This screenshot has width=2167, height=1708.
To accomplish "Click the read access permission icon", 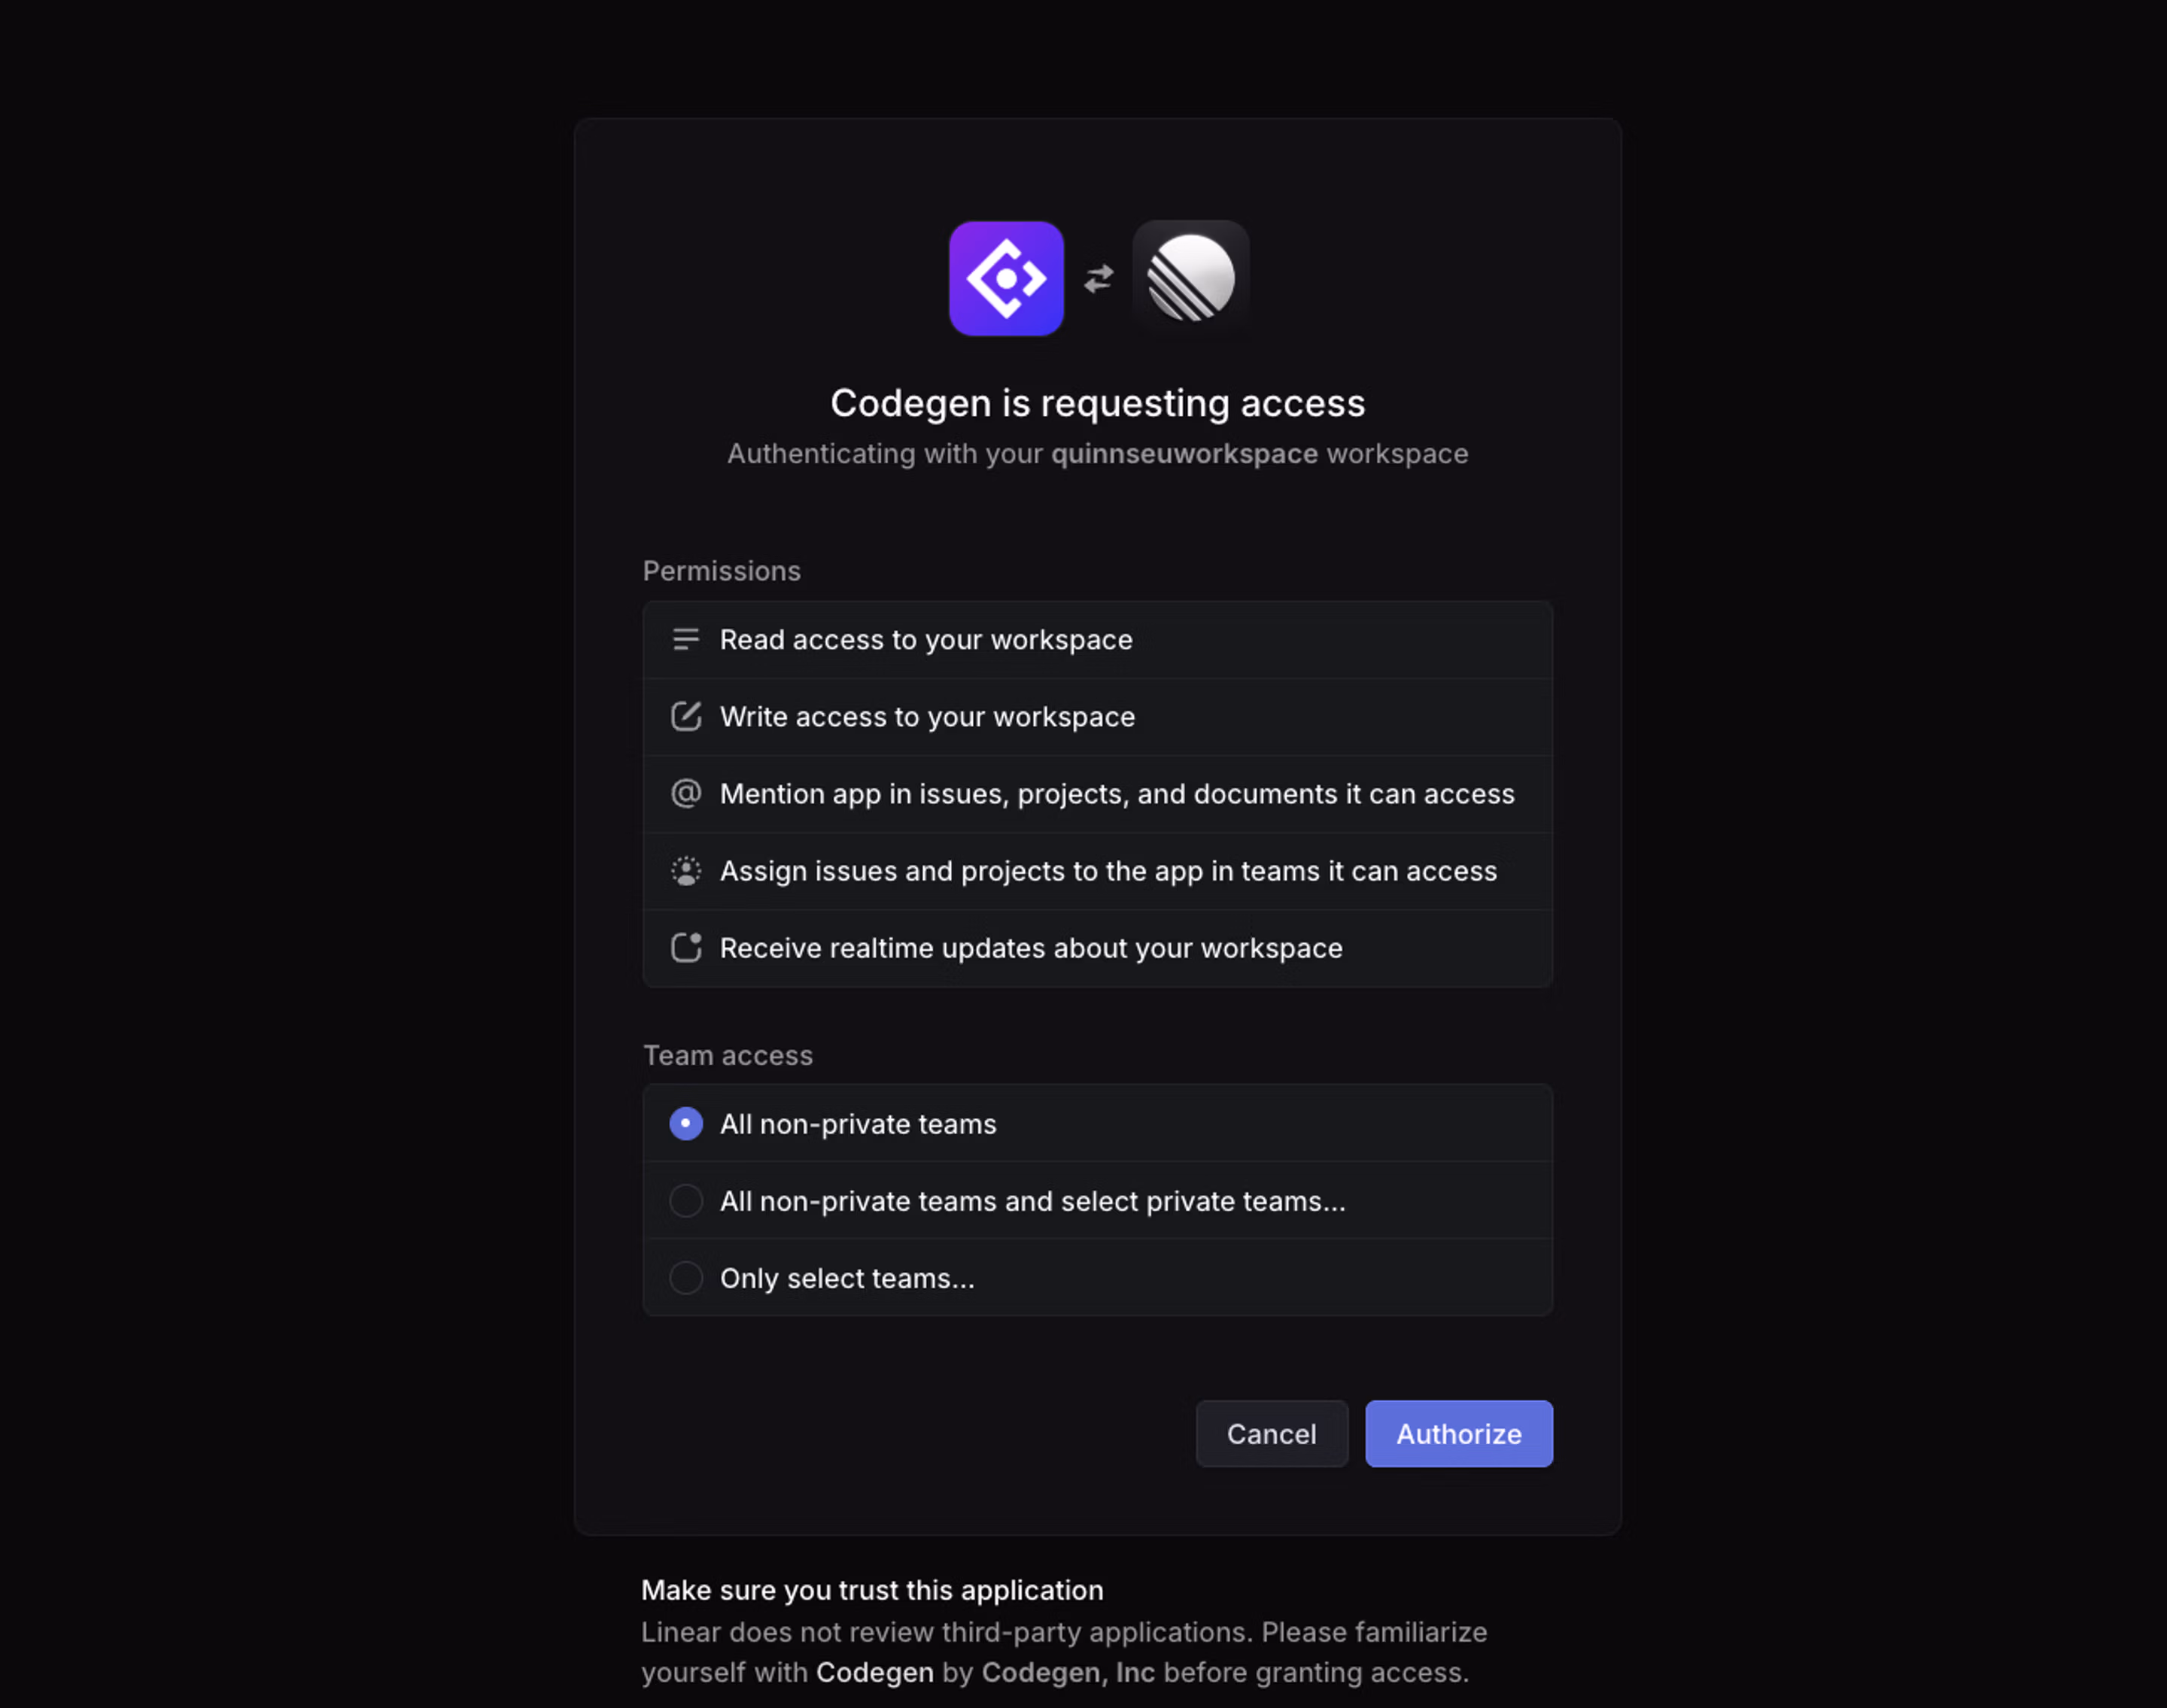I will [x=685, y=639].
